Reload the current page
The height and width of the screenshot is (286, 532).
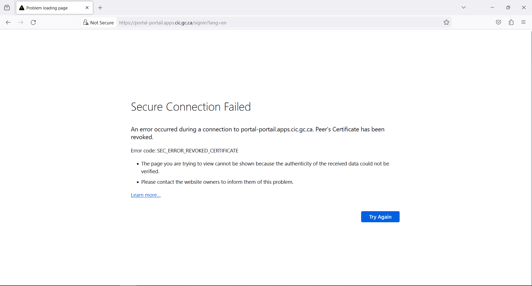tap(33, 22)
